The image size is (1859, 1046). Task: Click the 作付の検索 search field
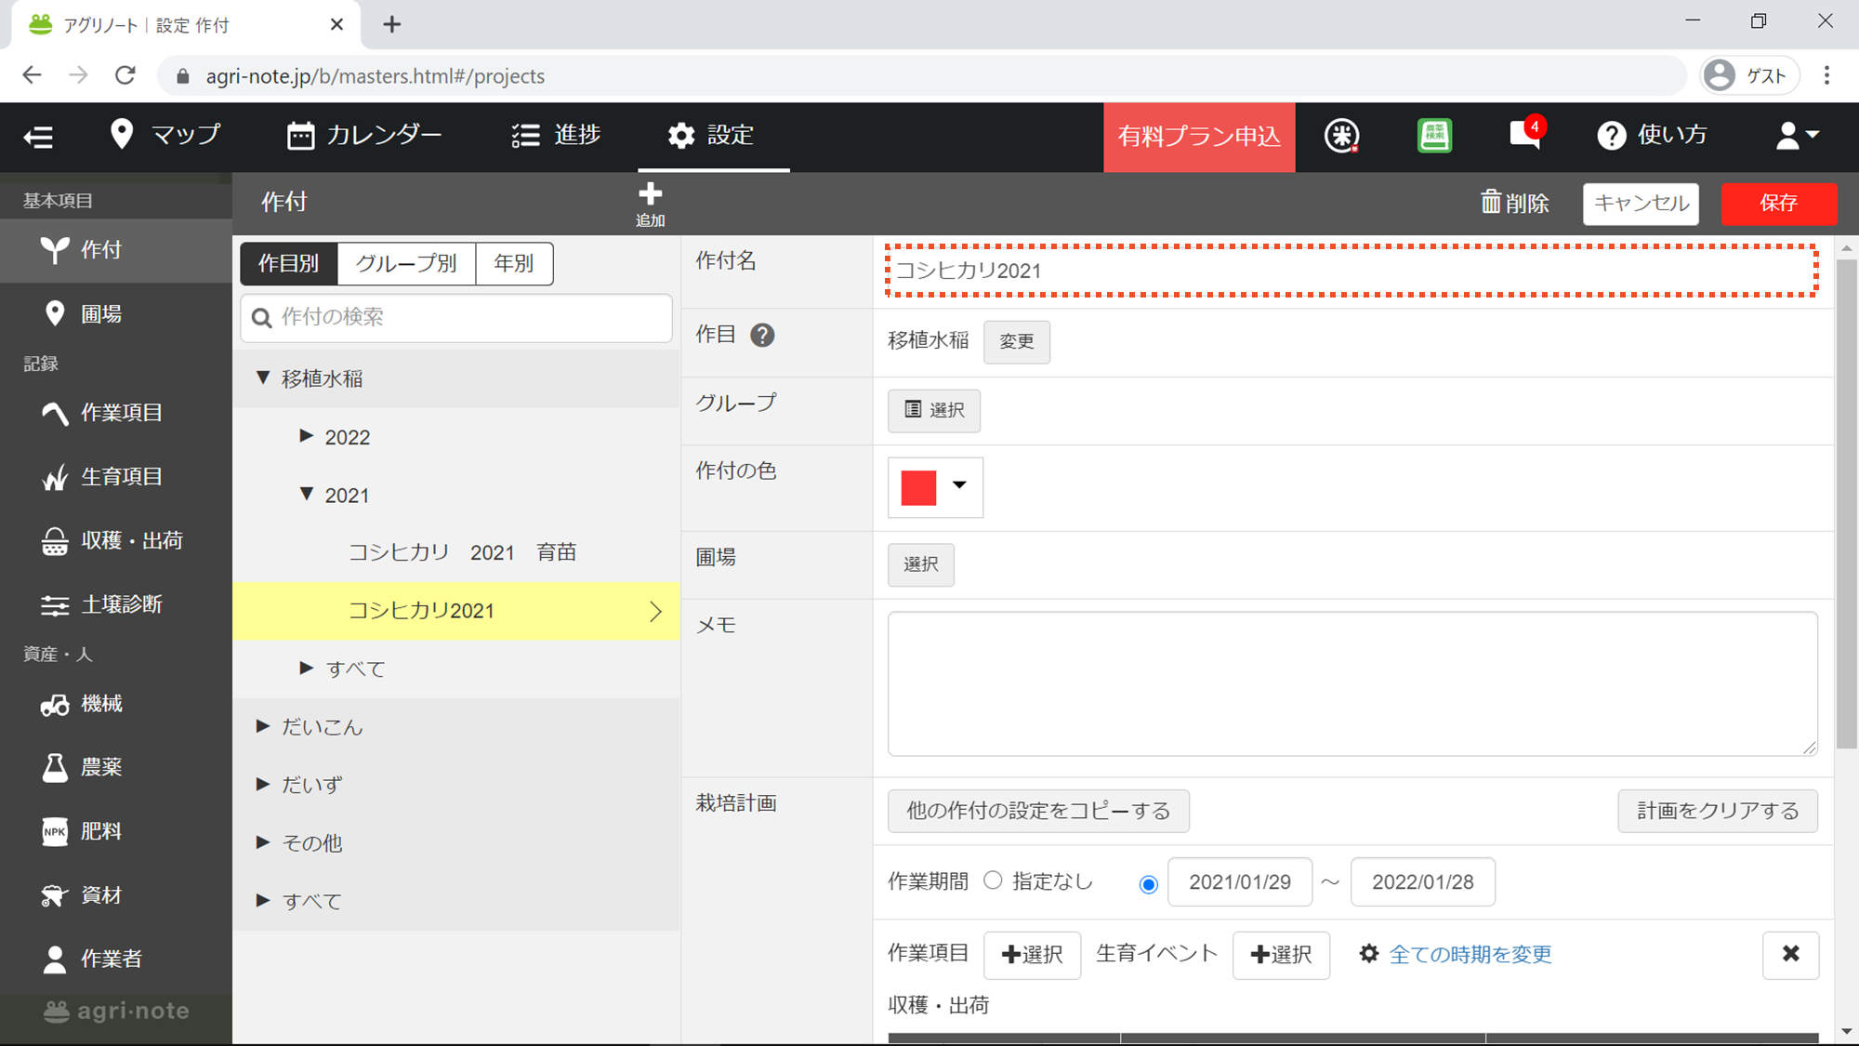point(456,318)
